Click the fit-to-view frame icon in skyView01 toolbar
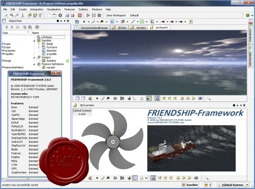Image resolution: width=255 pixels, height=189 pixels. tap(78, 98)
